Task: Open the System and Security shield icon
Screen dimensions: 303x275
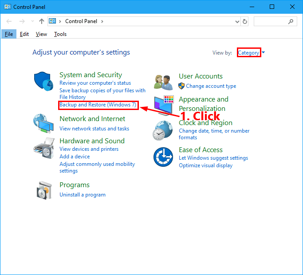Action: tap(43, 81)
